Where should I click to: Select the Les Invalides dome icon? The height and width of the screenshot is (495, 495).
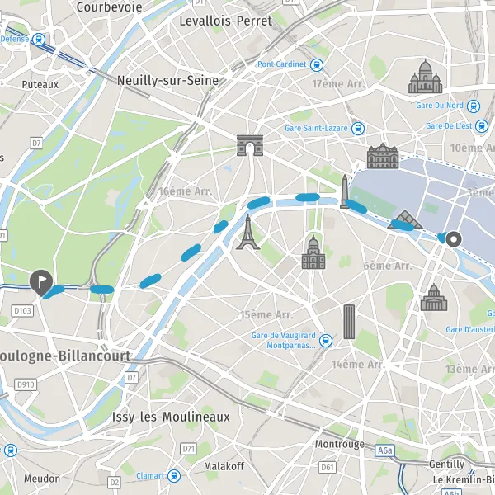[313, 252]
